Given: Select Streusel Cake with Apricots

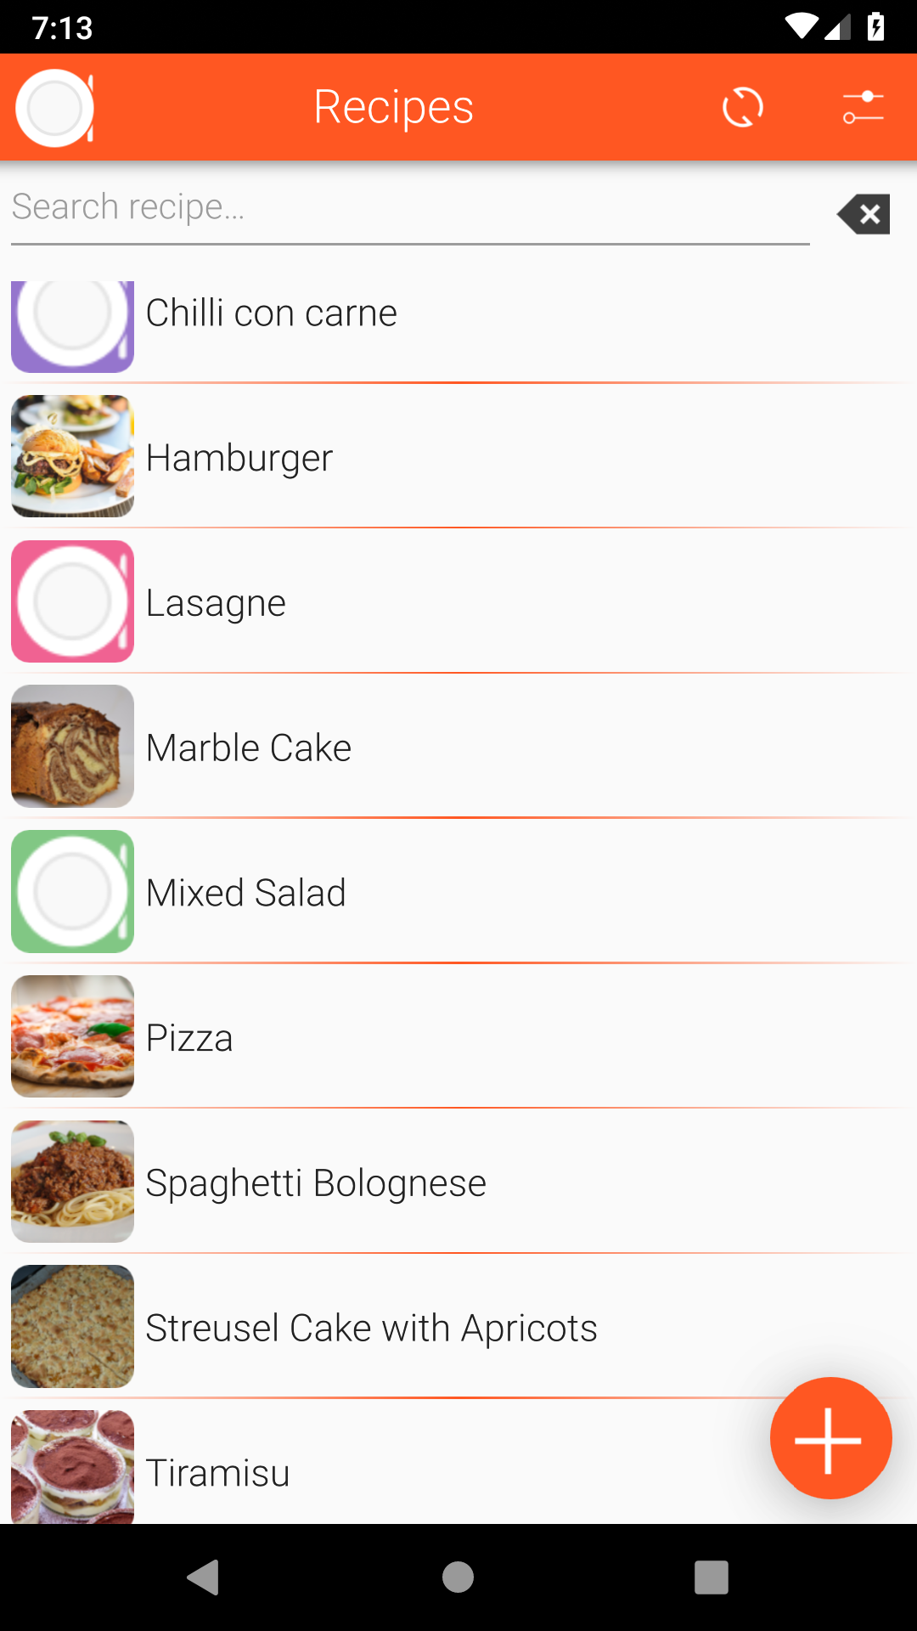Looking at the screenshot, I should (371, 1329).
